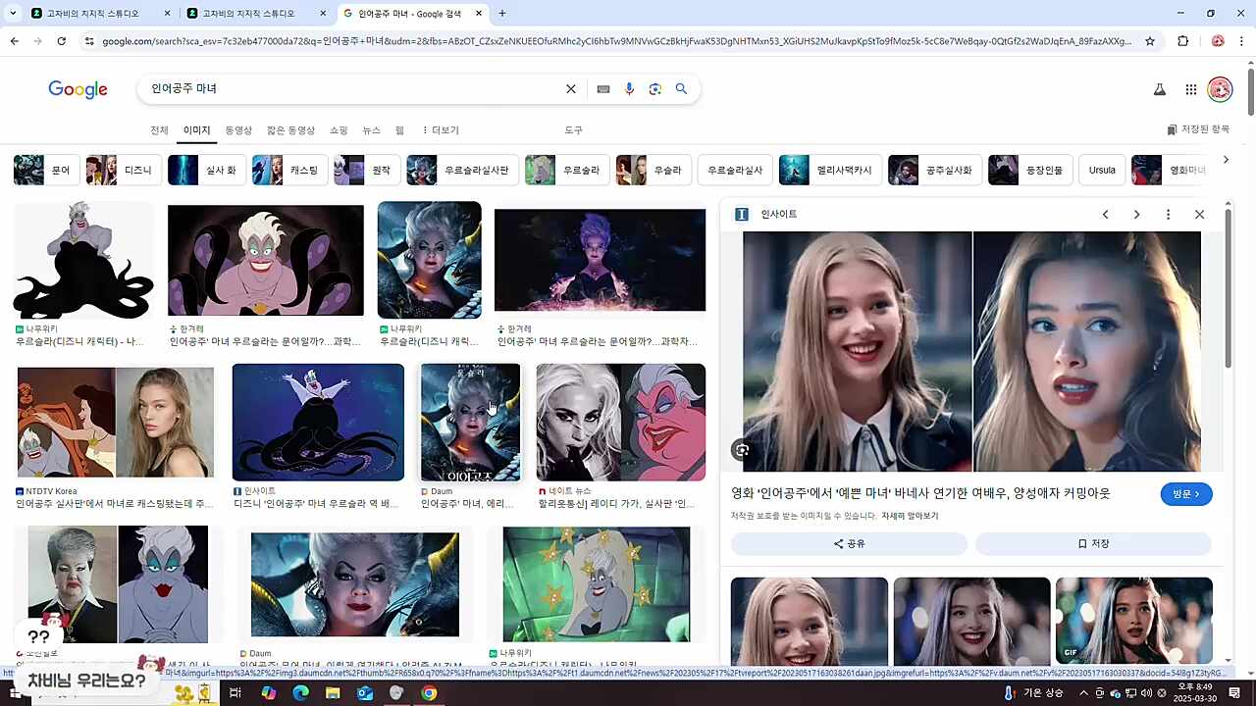
Task: Show hidden system tray icons
Action: click(x=1084, y=693)
